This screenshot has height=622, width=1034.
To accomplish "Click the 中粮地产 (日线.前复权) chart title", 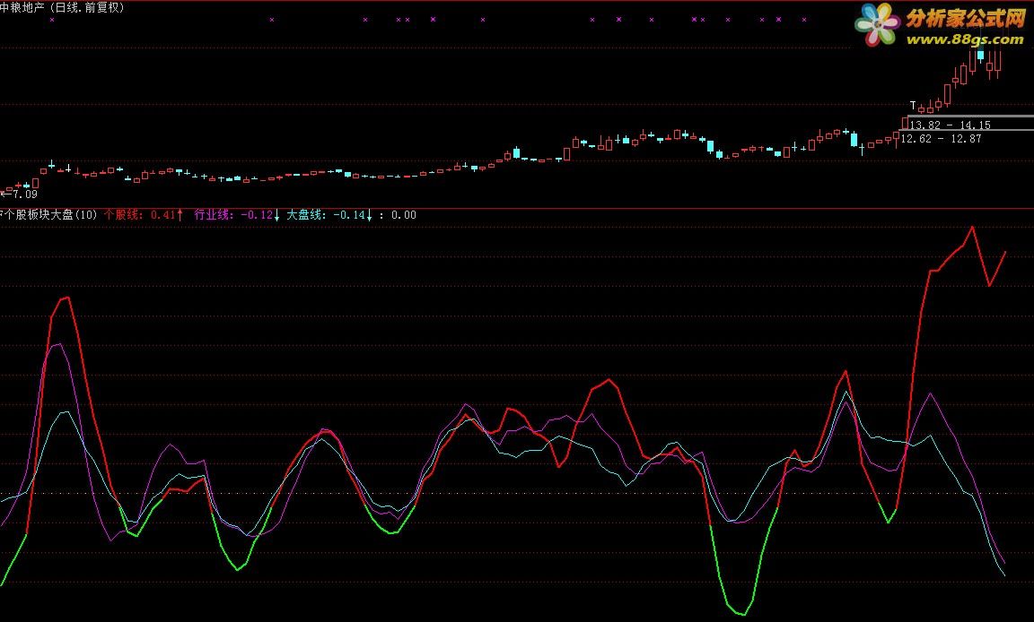I will pyautogui.click(x=62, y=8).
